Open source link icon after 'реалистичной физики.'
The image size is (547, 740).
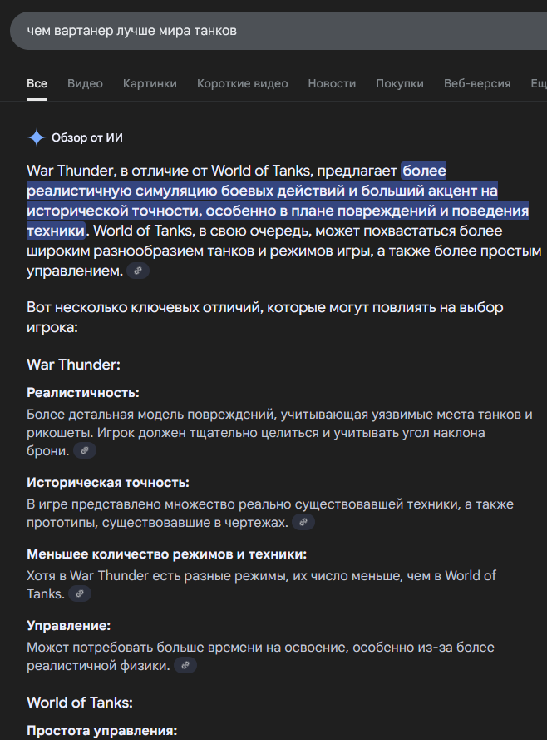[x=185, y=665]
